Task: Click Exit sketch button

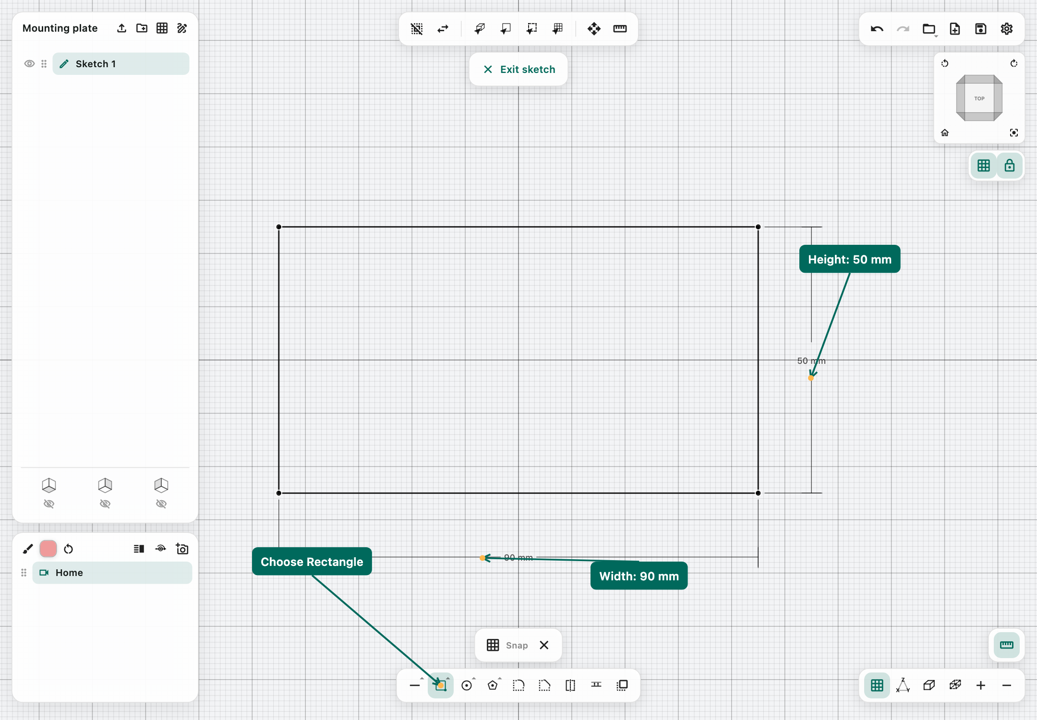Action: pyautogui.click(x=518, y=70)
